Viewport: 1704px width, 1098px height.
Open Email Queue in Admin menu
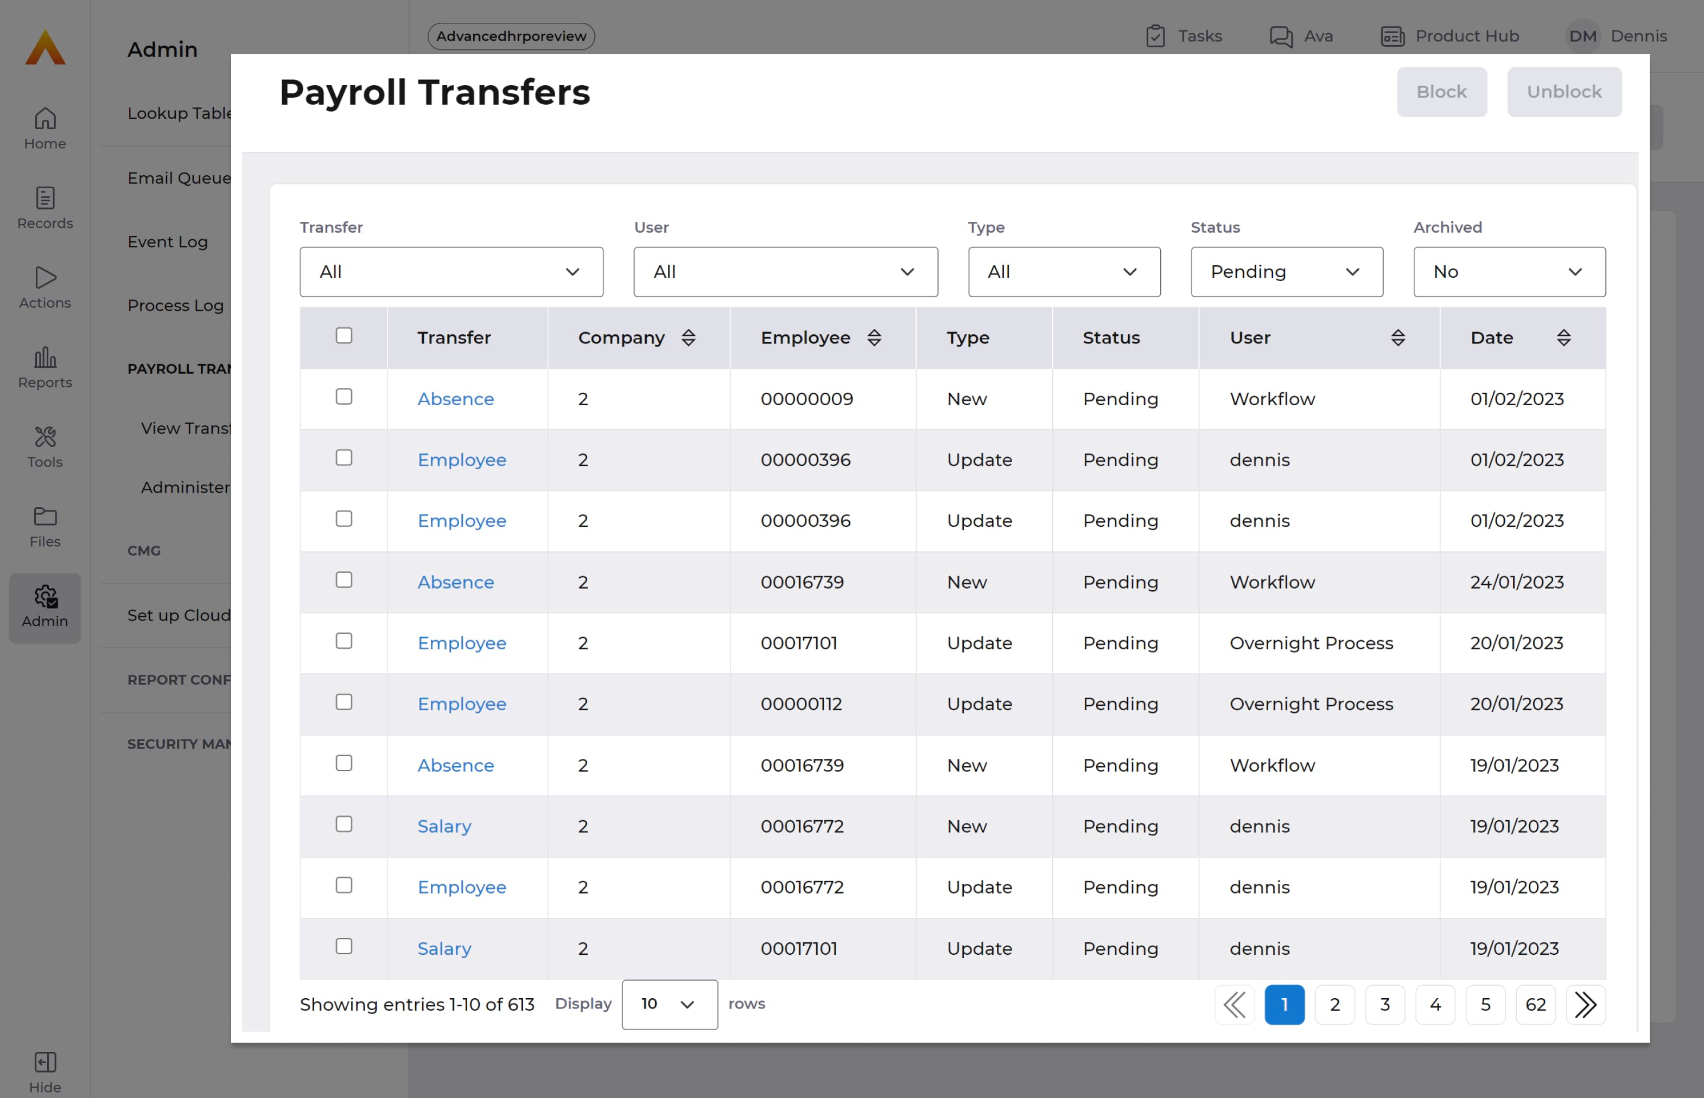(179, 178)
